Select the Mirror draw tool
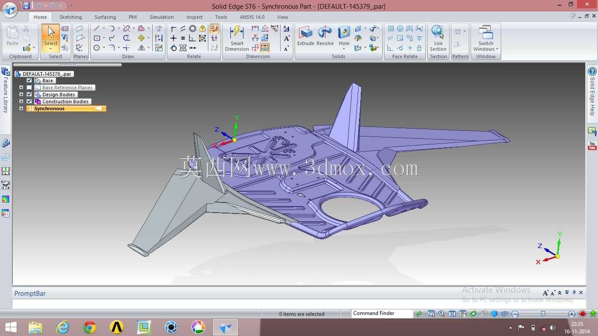The width and height of the screenshot is (598, 336). 141,48
